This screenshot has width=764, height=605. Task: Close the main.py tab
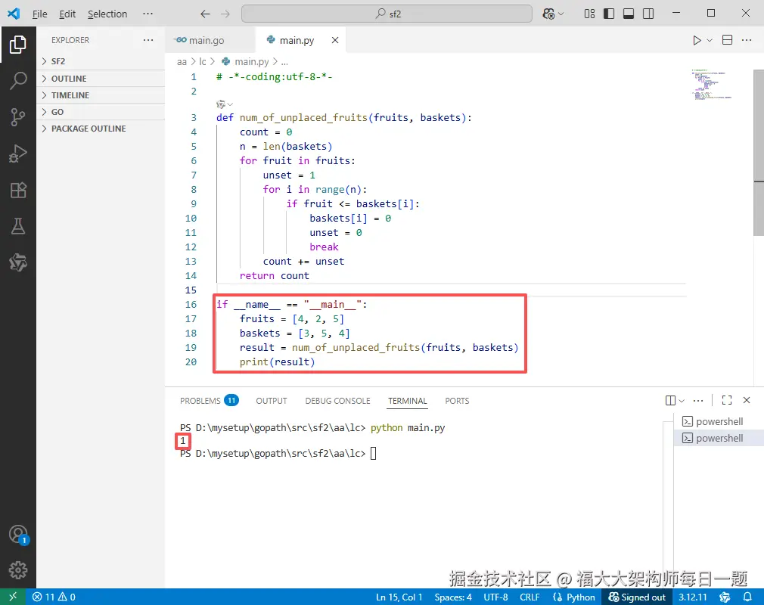coord(335,40)
